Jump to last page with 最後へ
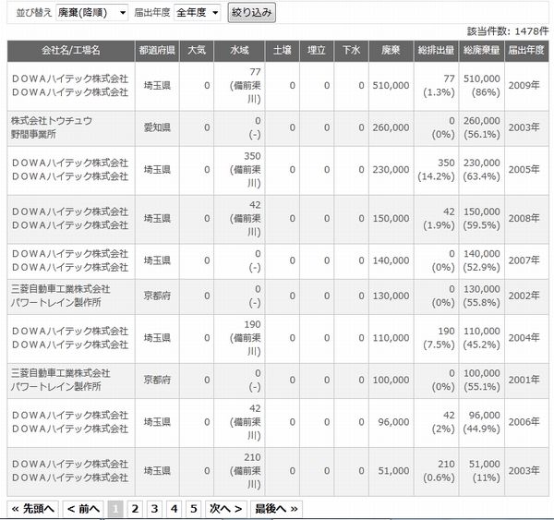Viewport: 554px width, 520px height. tap(276, 509)
